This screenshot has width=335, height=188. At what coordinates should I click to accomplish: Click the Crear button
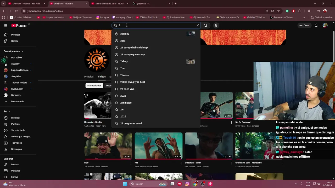click(x=304, y=25)
